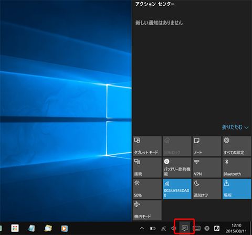Screen dimensions: 252x235
Task: Launch the media player taskbar icon
Action: (65, 228)
